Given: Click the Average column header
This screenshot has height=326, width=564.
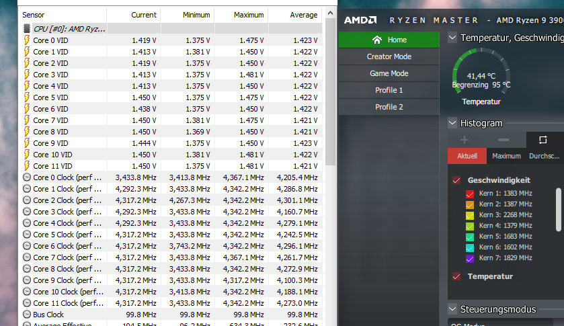Looking at the screenshot, I should coord(295,15).
